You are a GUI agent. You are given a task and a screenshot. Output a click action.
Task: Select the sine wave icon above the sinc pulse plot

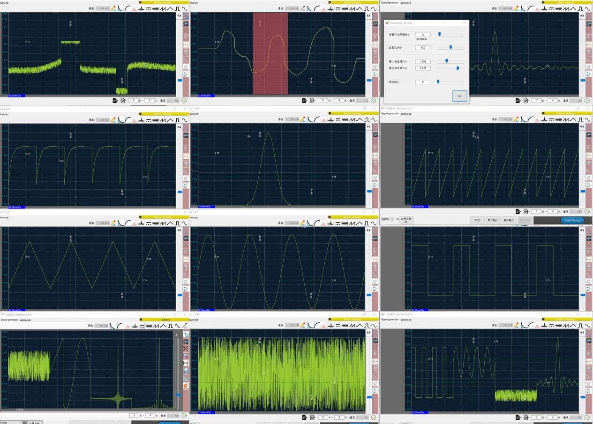pyautogui.click(x=588, y=8)
